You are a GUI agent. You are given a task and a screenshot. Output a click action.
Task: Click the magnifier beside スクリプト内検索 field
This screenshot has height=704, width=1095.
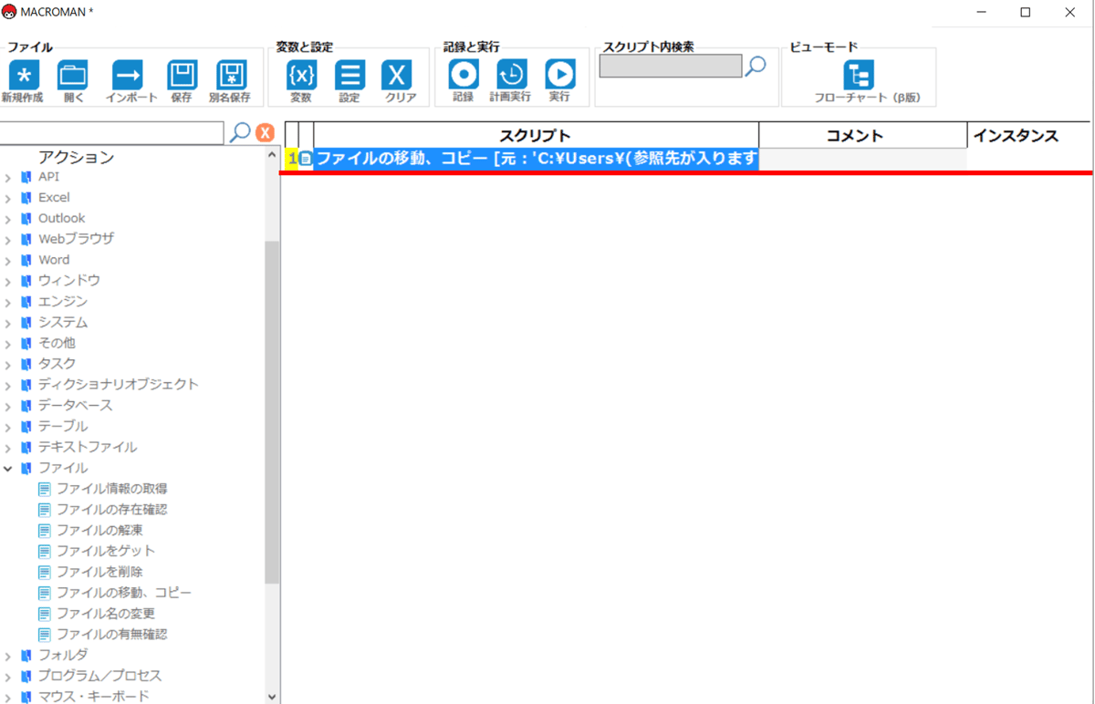[x=756, y=66]
